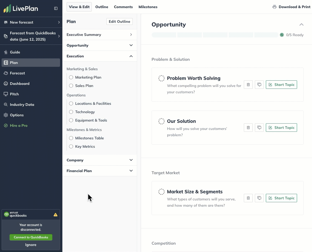This screenshot has width=312, height=252.
Task: Click Connect to QuickBooks button
Action: [31, 237]
